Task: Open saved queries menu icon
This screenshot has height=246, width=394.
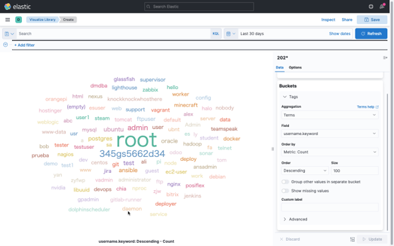Action: [9, 34]
